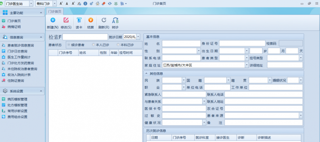Viewport: 320px width, 142px height.
Task: Open 病历模板管理 in system settings
Action: [17, 99]
